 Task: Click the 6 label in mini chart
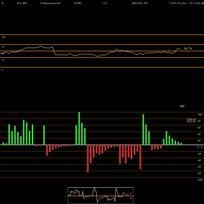[131, 193]
